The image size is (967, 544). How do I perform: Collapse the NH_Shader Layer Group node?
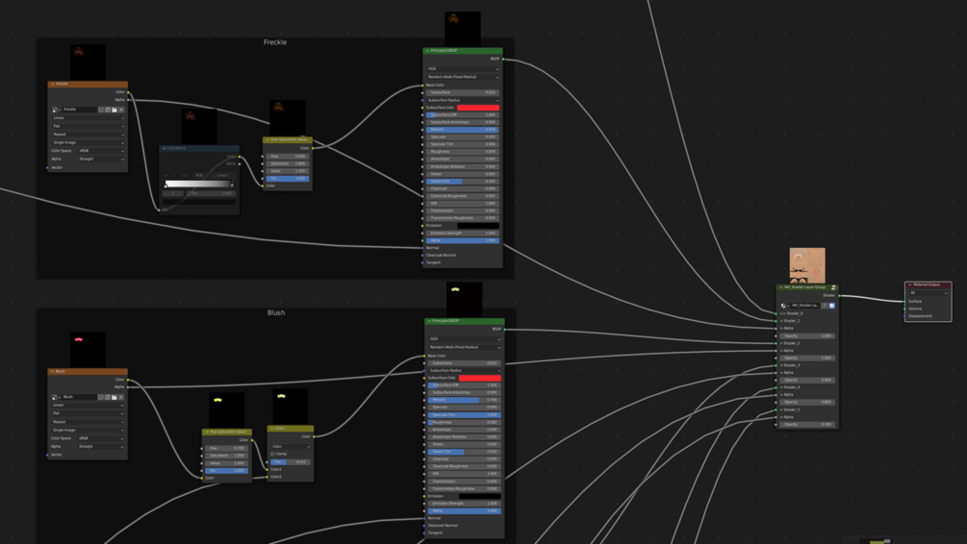pyautogui.click(x=780, y=287)
